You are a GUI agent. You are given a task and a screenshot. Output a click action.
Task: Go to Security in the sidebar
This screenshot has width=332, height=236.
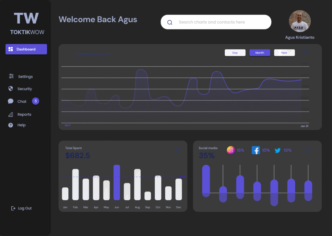24,89
